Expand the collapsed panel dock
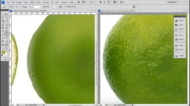This screenshot has height=106, width=190. pos(183,16)
